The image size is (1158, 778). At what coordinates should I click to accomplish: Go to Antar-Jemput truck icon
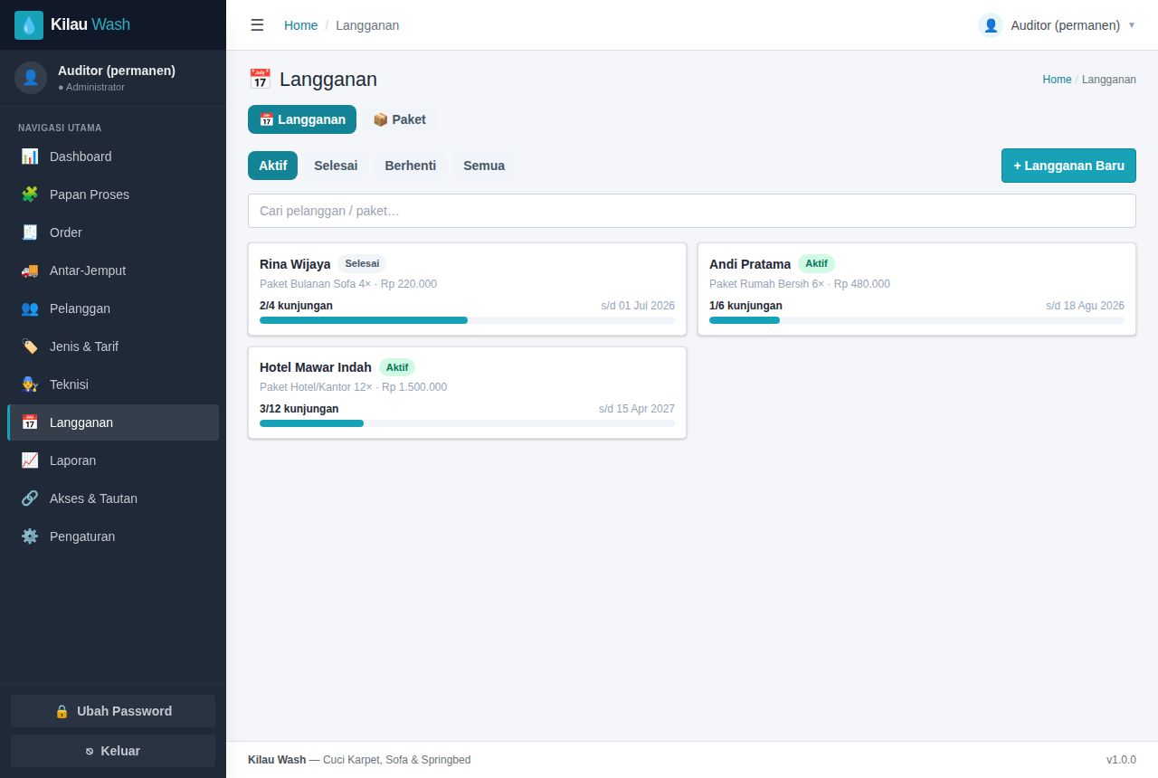coord(30,270)
